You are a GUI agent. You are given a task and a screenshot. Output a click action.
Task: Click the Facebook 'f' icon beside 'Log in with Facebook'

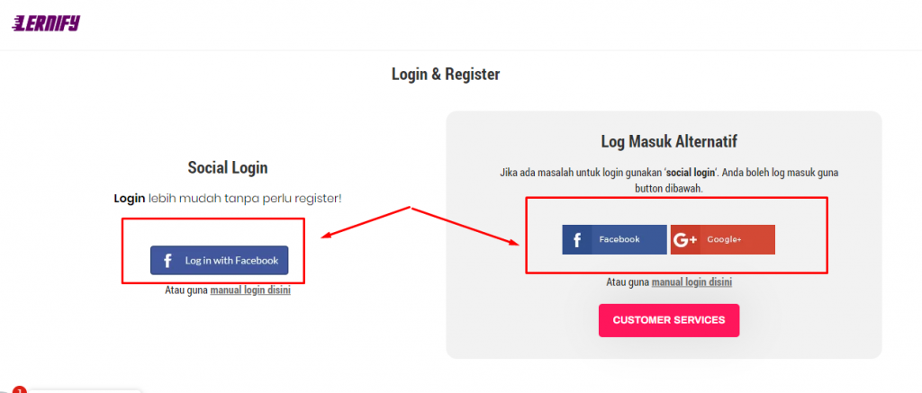167,260
